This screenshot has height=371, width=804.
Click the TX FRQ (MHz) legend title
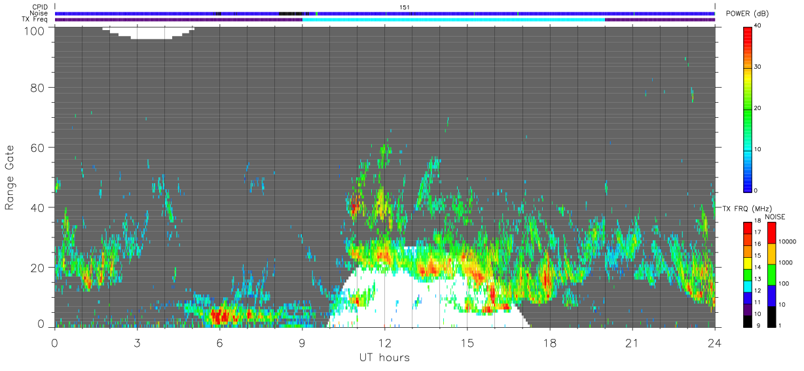(x=746, y=208)
